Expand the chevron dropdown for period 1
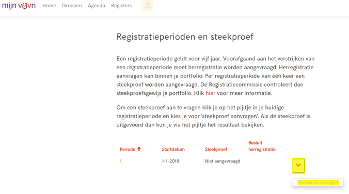Screen dimensions: 349x194 298,166
